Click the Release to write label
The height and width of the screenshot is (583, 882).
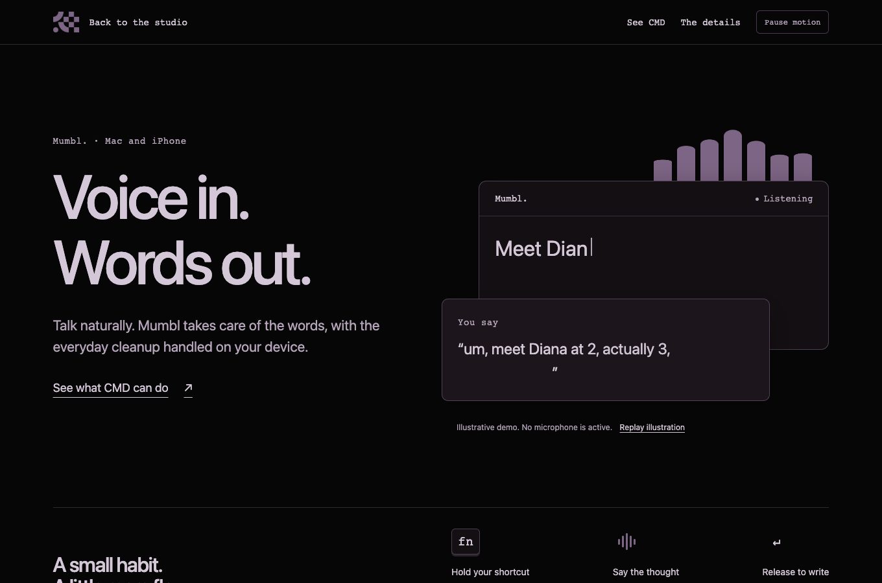[795, 572]
